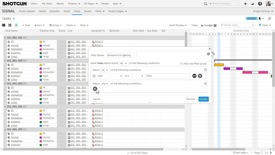Image resolution: width=275 pixels, height=155 pixels.
Task: Collapse the 101_001_003 group
Action: point(5,84)
